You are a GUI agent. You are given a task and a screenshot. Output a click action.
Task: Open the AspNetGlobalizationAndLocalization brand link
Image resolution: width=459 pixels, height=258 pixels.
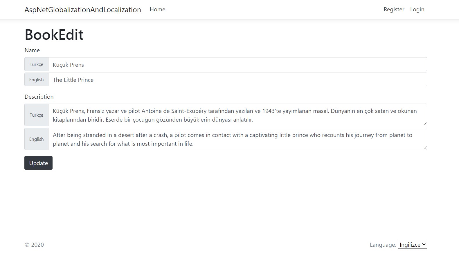pos(83,10)
